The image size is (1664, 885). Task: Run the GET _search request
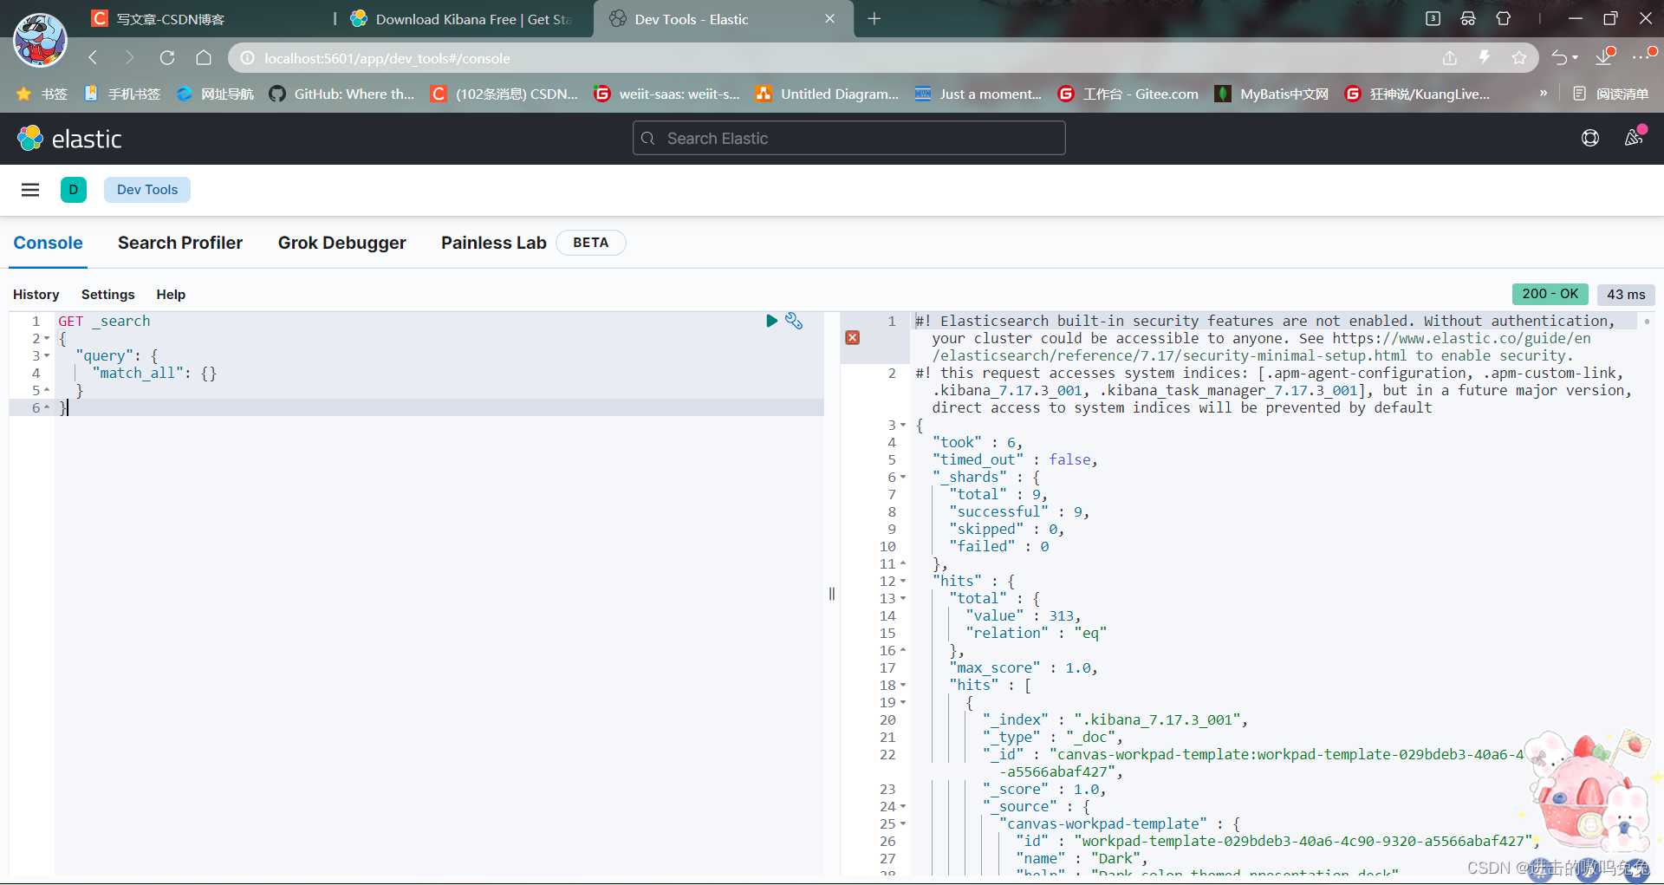771,321
